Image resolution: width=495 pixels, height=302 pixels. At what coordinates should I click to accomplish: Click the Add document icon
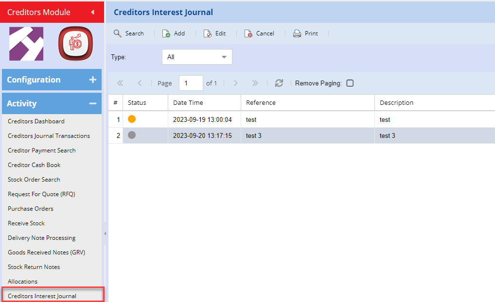166,34
